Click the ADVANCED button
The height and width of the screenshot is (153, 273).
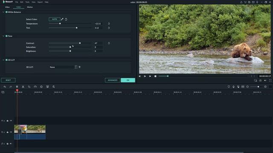[x=113, y=80]
